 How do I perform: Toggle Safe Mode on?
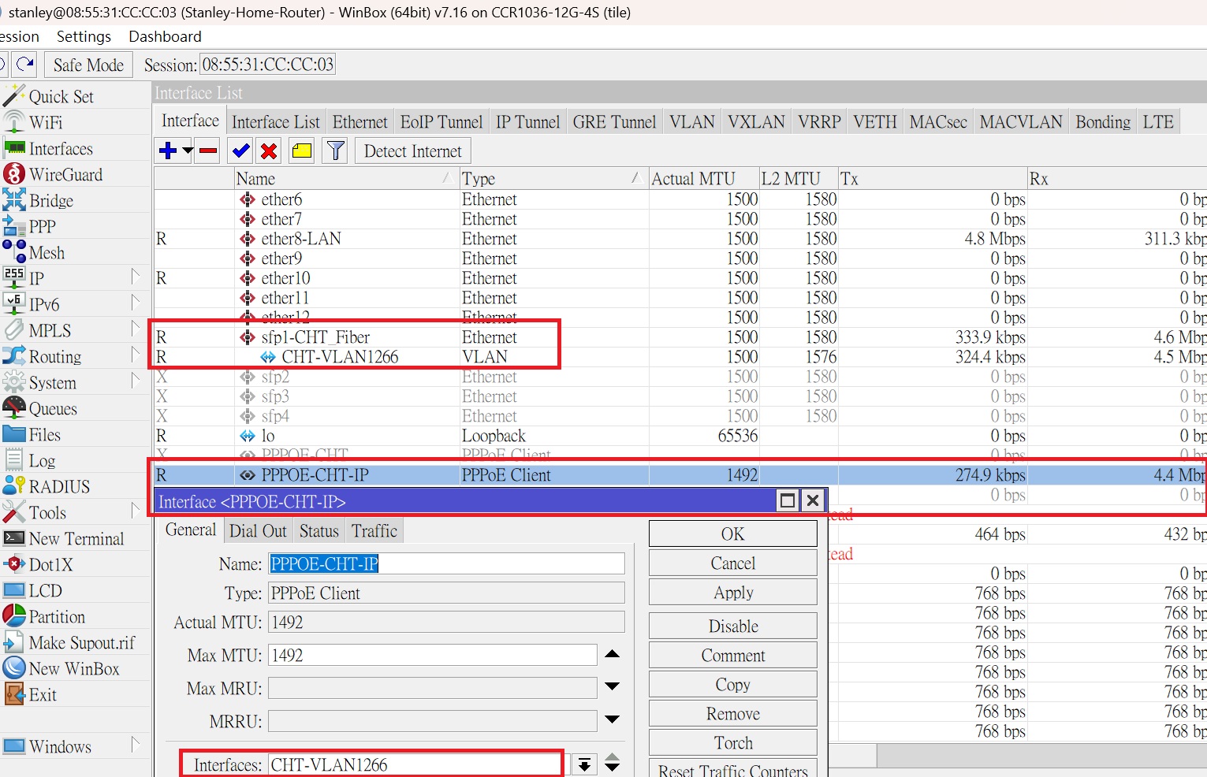pyautogui.click(x=88, y=65)
